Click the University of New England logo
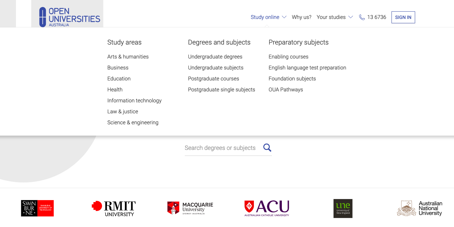 pos(343,208)
